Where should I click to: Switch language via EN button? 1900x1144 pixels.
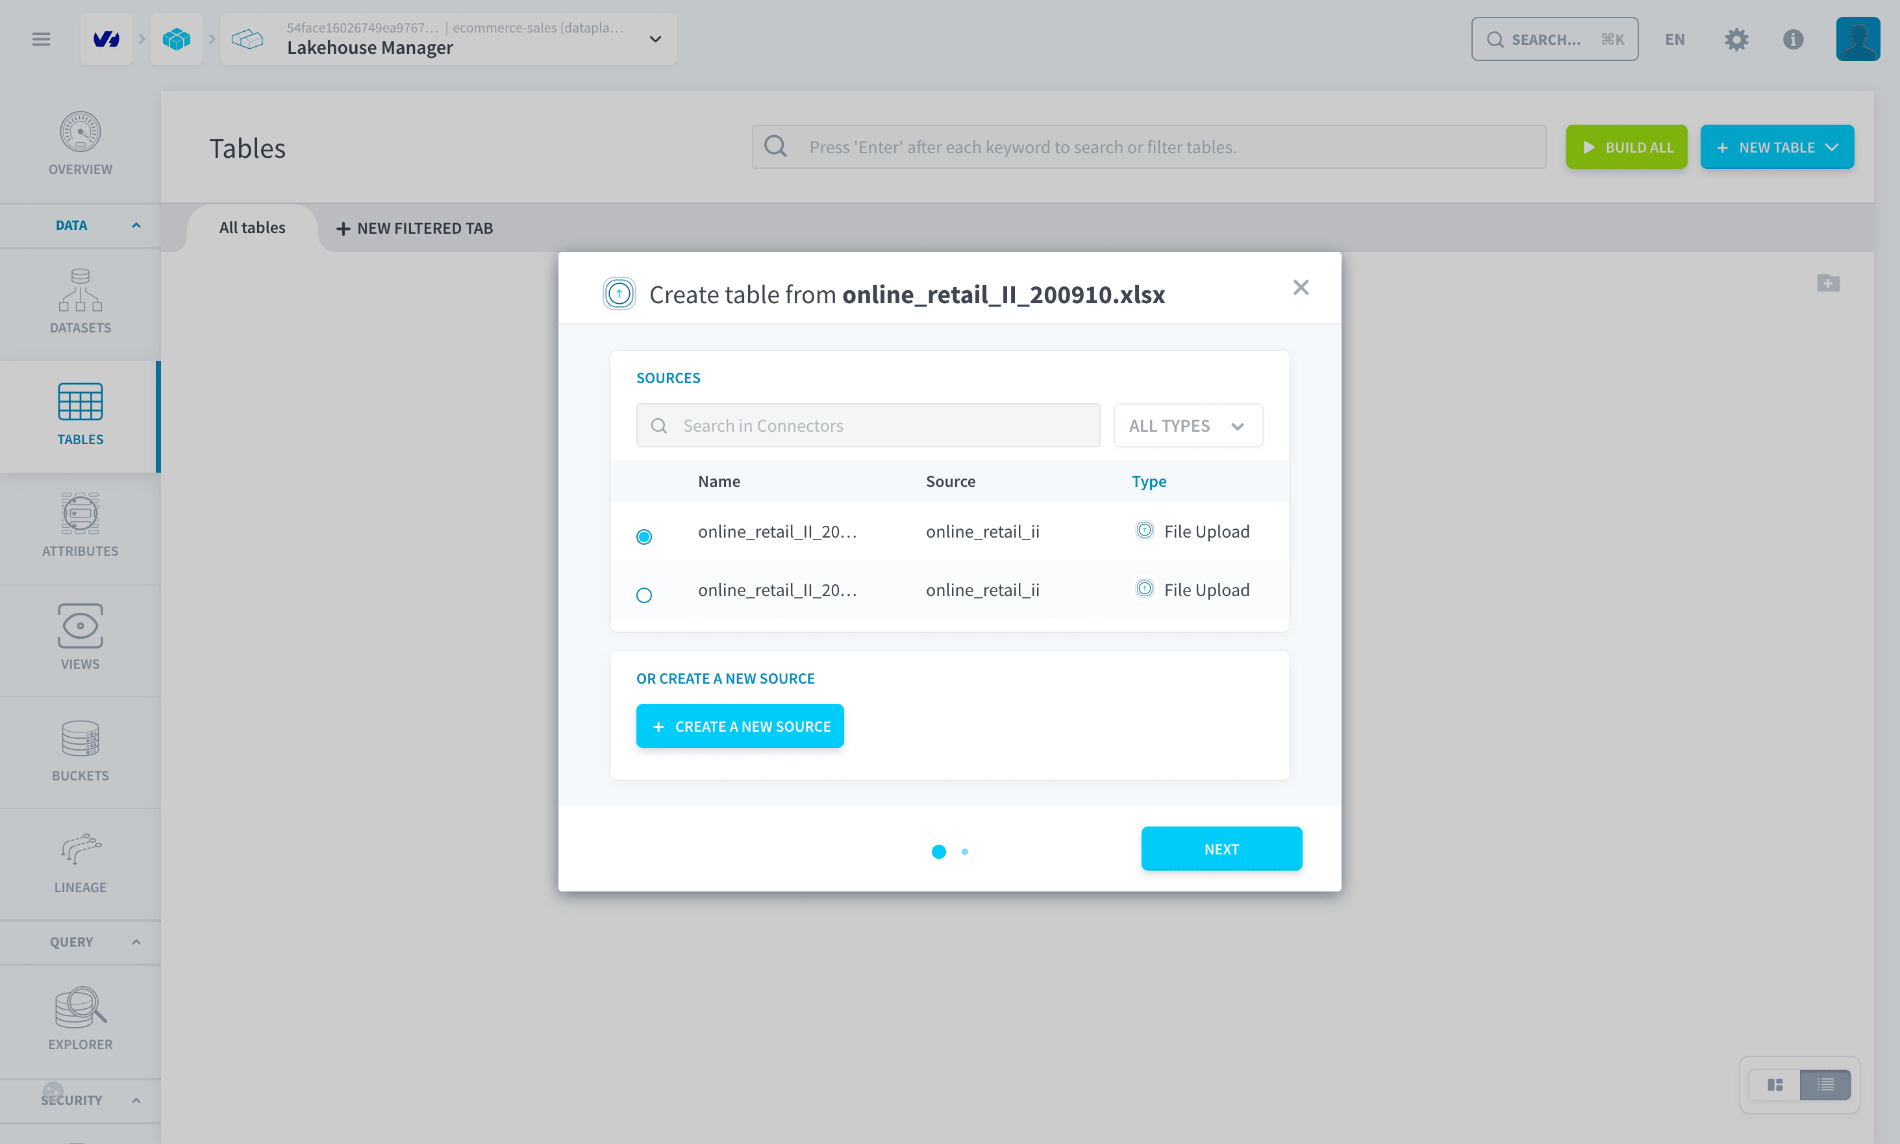[1674, 40]
